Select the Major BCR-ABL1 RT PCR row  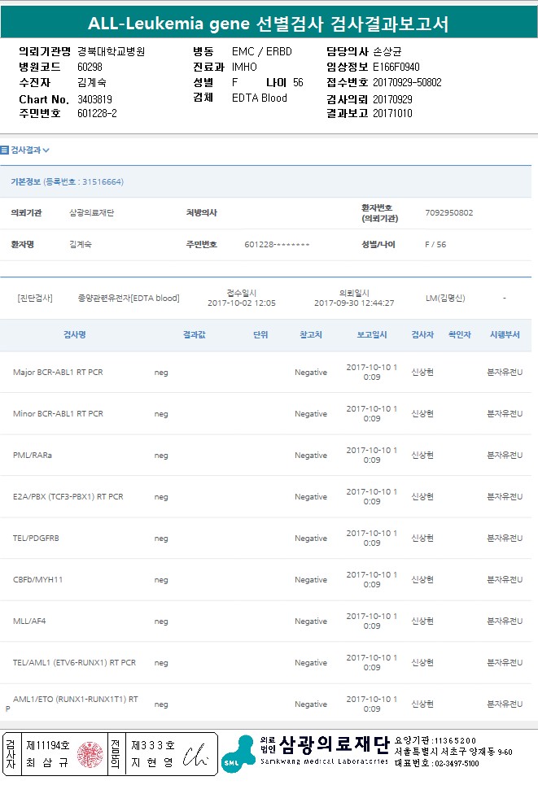58,373
